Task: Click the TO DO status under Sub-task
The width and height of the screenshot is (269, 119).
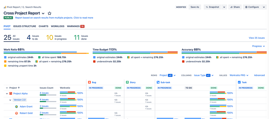Action: (x=189, y=88)
